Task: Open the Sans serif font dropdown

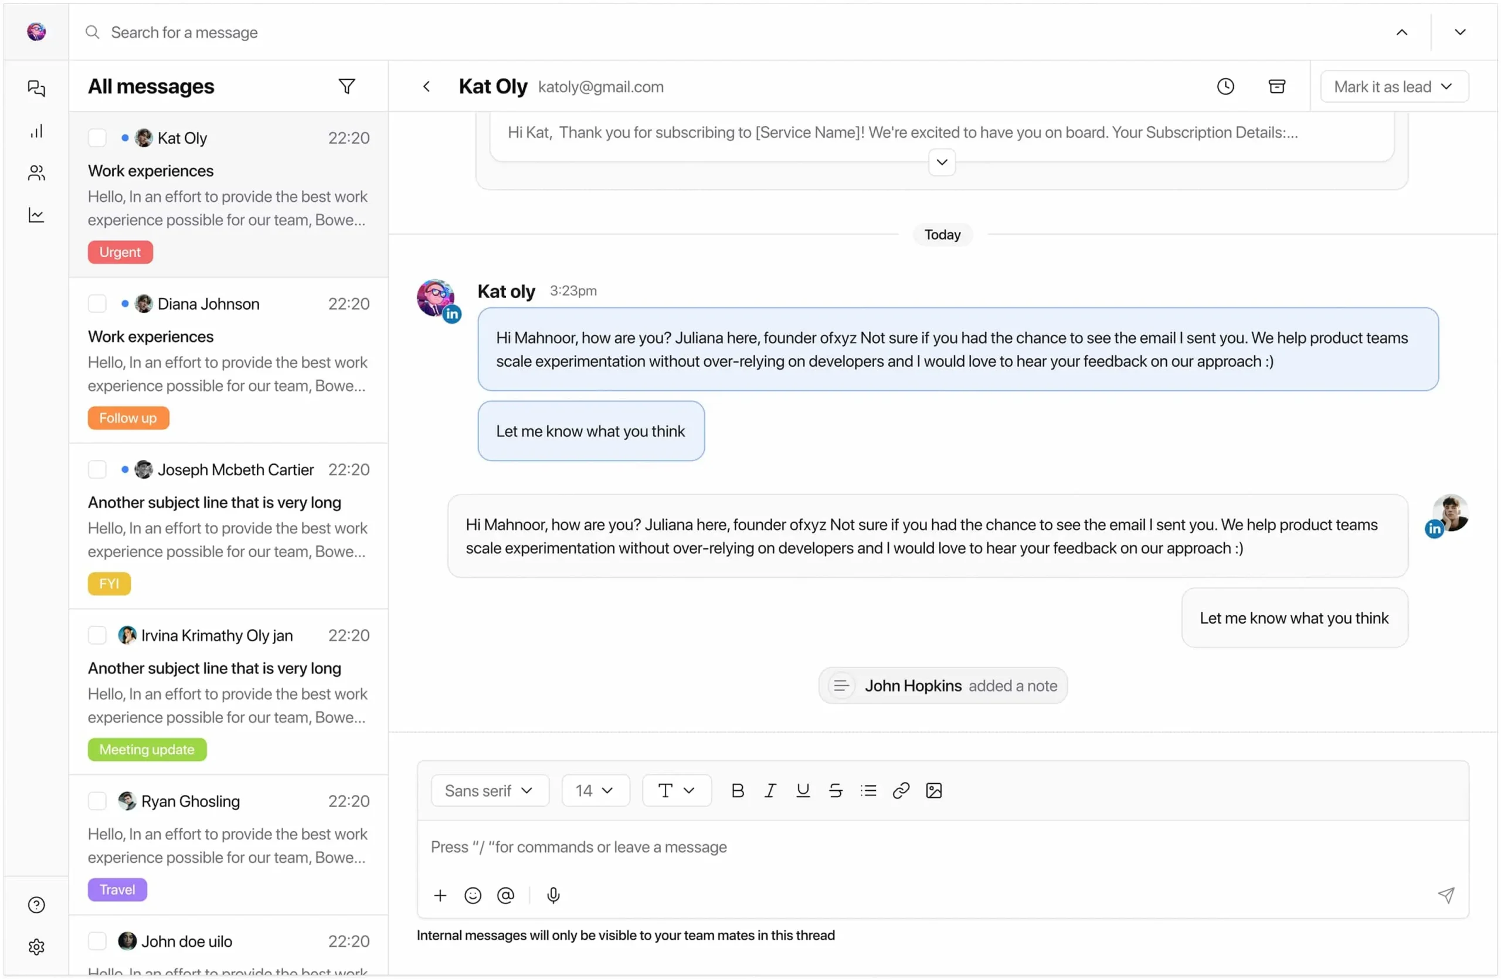Action: (x=490, y=790)
